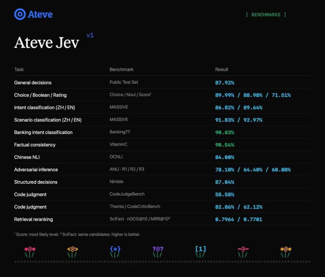This screenshot has width=325, height=277.
Task: Select the green 90.83% result
Action: [225, 132]
